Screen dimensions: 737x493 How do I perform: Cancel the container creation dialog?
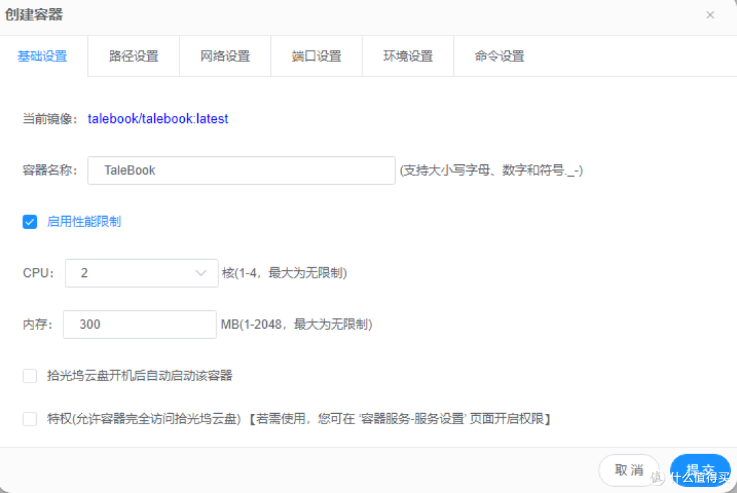pyautogui.click(x=628, y=470)
